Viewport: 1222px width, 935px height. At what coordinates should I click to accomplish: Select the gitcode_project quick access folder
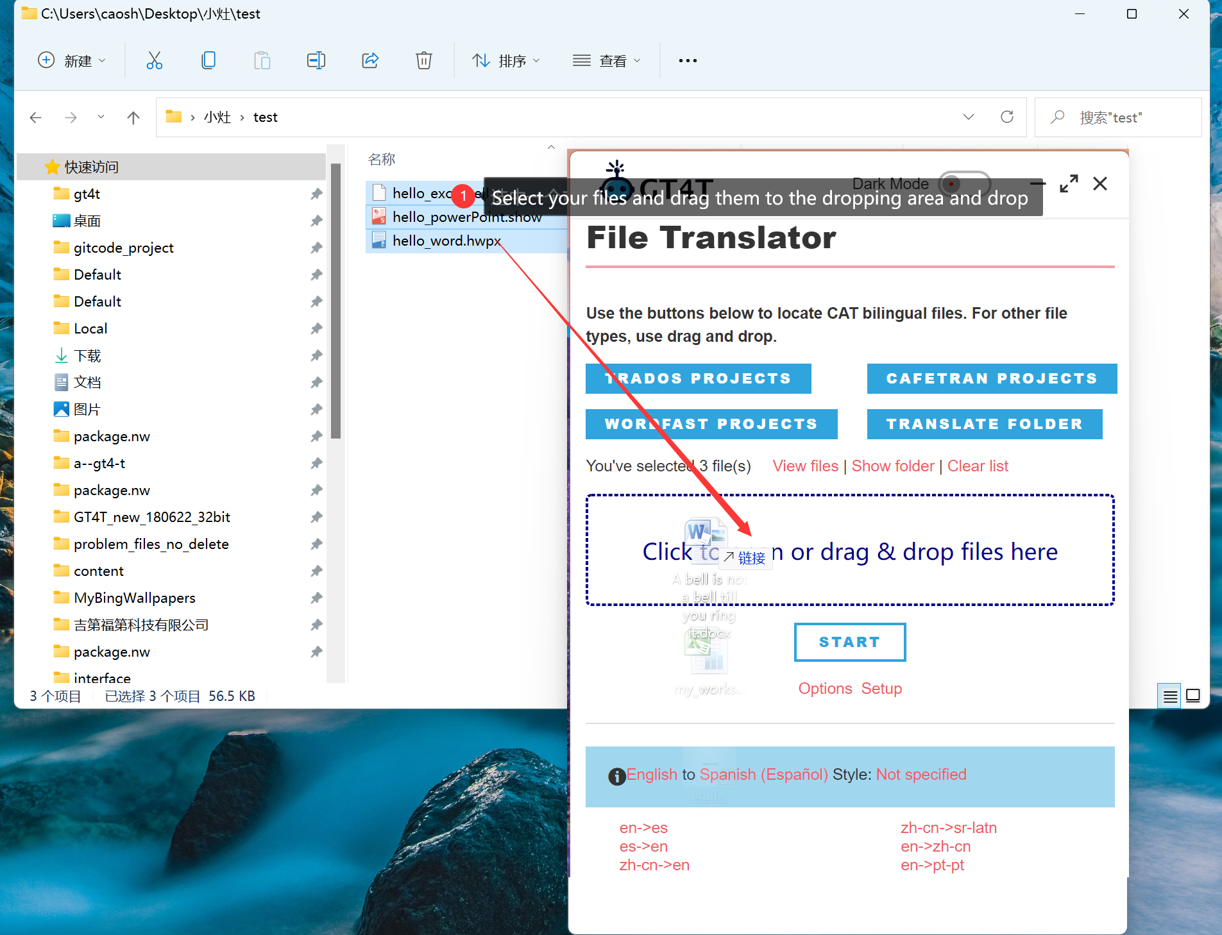click(x=123, y=248)
